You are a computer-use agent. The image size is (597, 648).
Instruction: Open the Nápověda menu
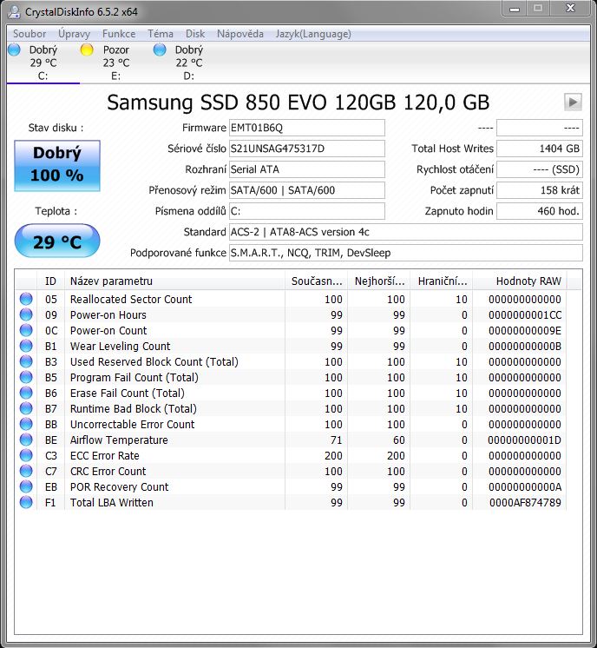pyautogui.click(x=239, y=34)
